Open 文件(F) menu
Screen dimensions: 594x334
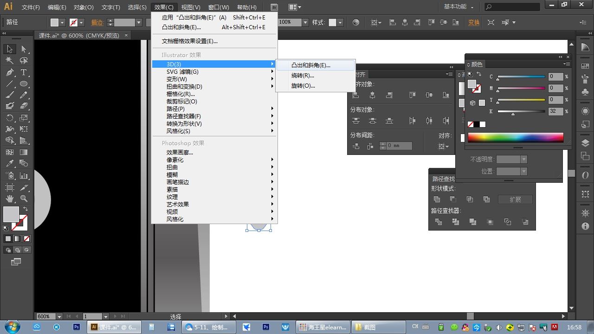point(31,7)
